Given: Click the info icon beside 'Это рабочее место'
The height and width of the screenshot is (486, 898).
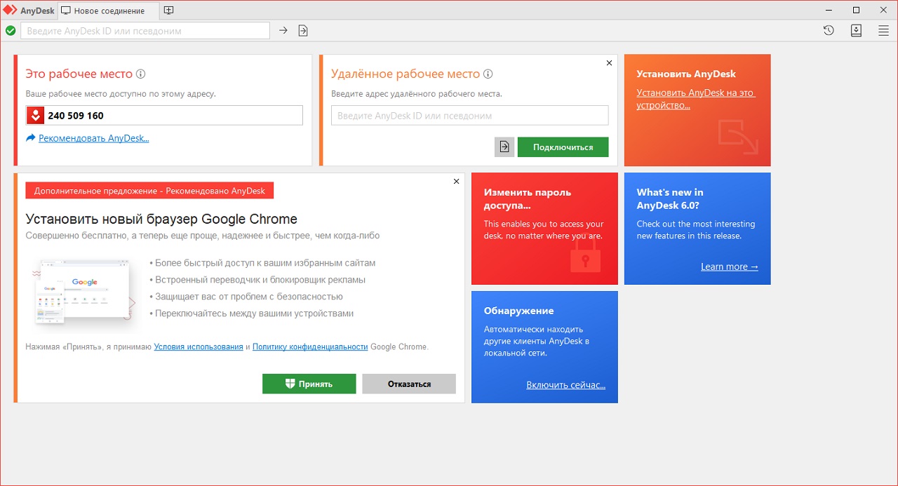Looking at the screenshot, I should (140, 74).
